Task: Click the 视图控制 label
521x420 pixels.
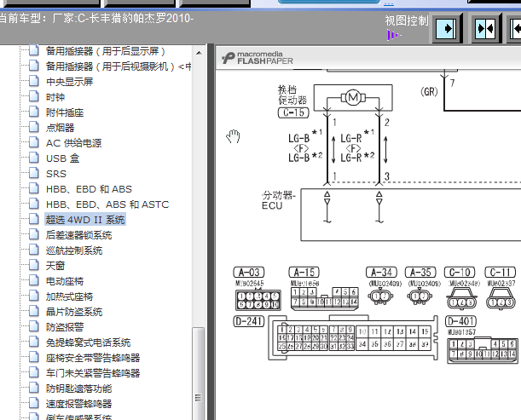Action: click(407, 20)
